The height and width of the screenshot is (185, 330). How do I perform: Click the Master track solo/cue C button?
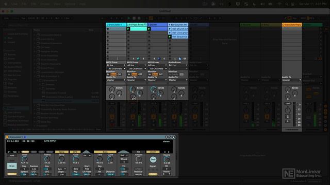pyautogui.click(x=288, y=117)
